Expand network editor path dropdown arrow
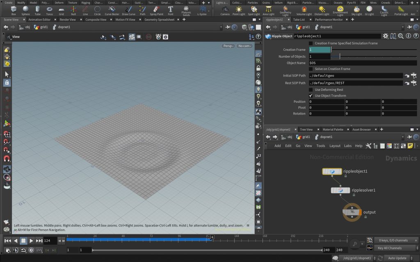Screen dimensions: 420x262 (403, 137)
